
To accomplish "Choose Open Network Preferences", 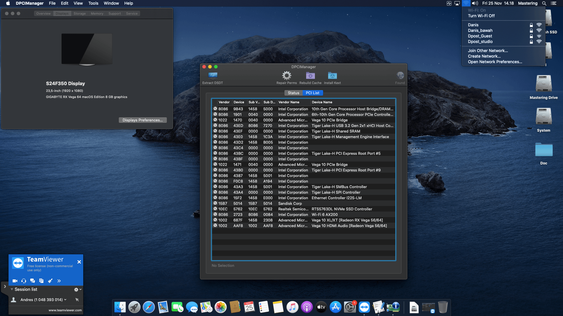I will point(495,62).
